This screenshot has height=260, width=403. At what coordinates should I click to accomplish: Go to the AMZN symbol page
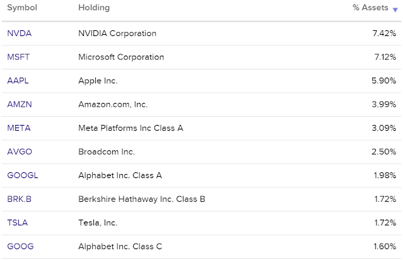[x=18, y=105]
